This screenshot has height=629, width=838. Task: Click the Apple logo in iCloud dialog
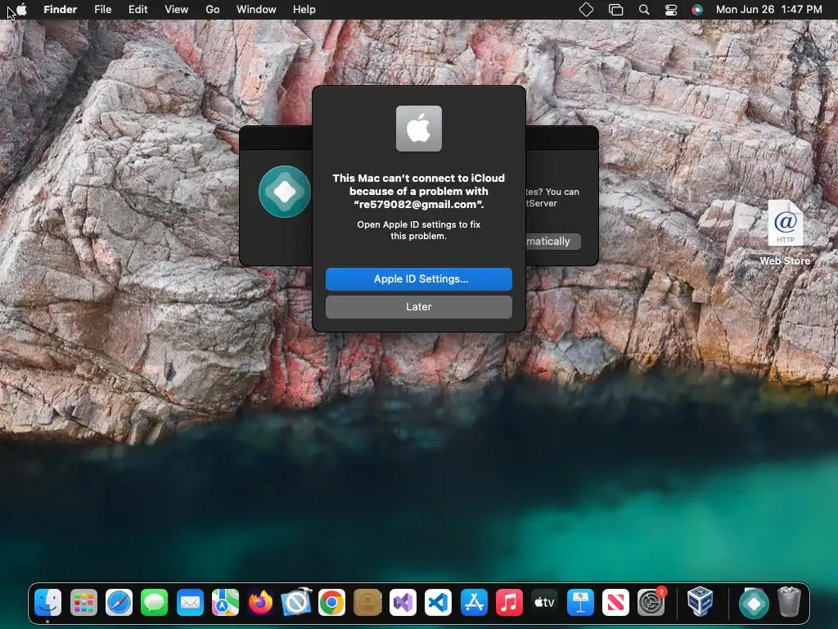tap(418, 129)
